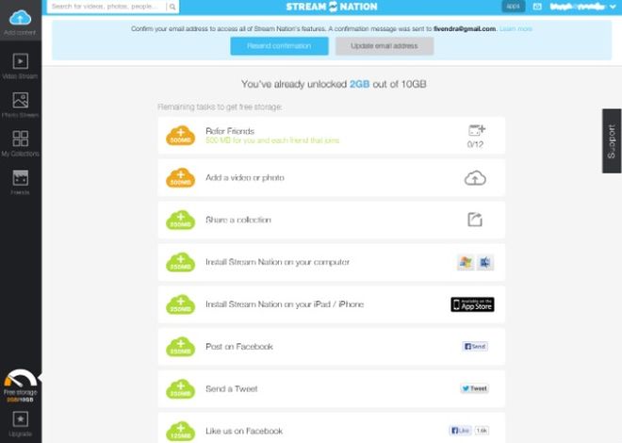The width and height of the screenshot is (622, 443).
Task: Click the Mac installer icon
Action: coord(485,262)
